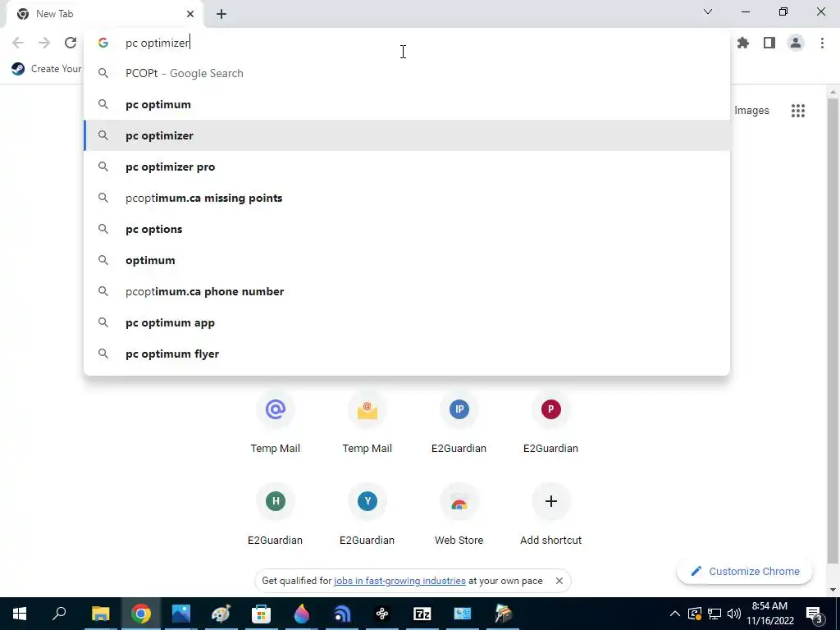Click the Customize Chrome button
Viewport: 840px width, 630px height.
[745, 572]
